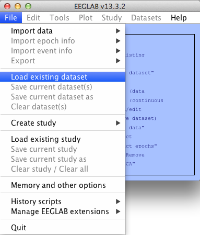
Task: Click the Datasets menu in menu bar
Action: coord(146,18)
